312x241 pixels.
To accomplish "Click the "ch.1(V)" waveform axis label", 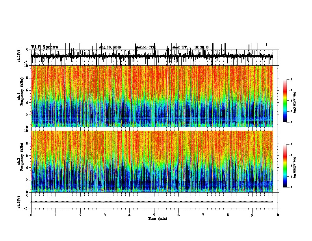I will pos(19,56).
